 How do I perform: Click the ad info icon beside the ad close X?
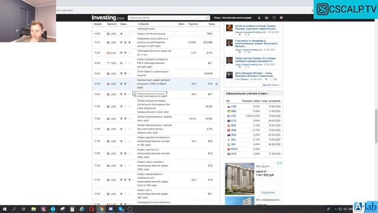(x=278, y=163)
